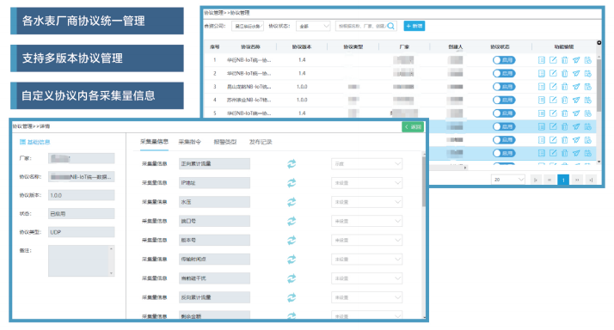Toggle 启用 switch in protocol row 5
This screenshot has height=330, width=614.
(x=504, y=113)
